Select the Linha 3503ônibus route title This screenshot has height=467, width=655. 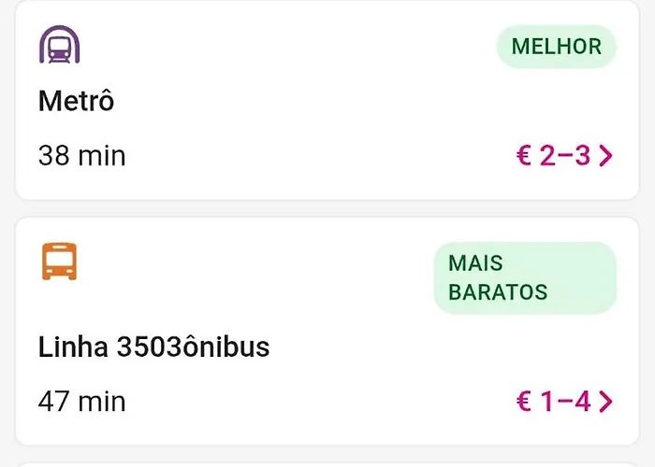[x=153, y=347]
